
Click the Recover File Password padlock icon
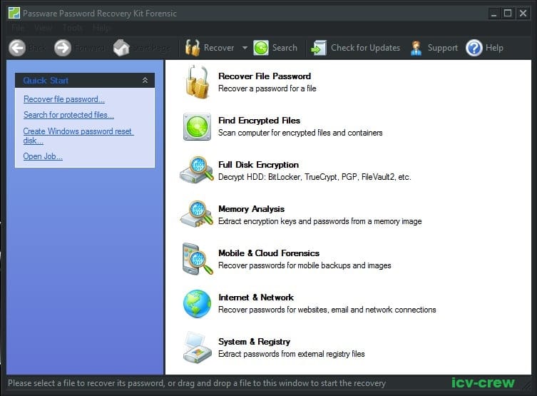click(197, 82)
